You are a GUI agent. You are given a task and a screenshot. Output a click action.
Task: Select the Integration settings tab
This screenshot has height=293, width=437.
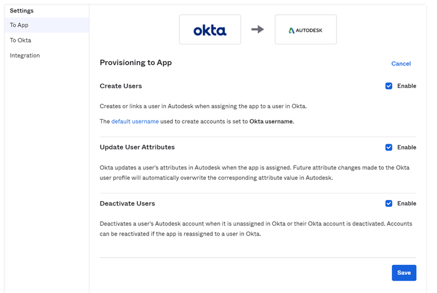pos(25,56)
